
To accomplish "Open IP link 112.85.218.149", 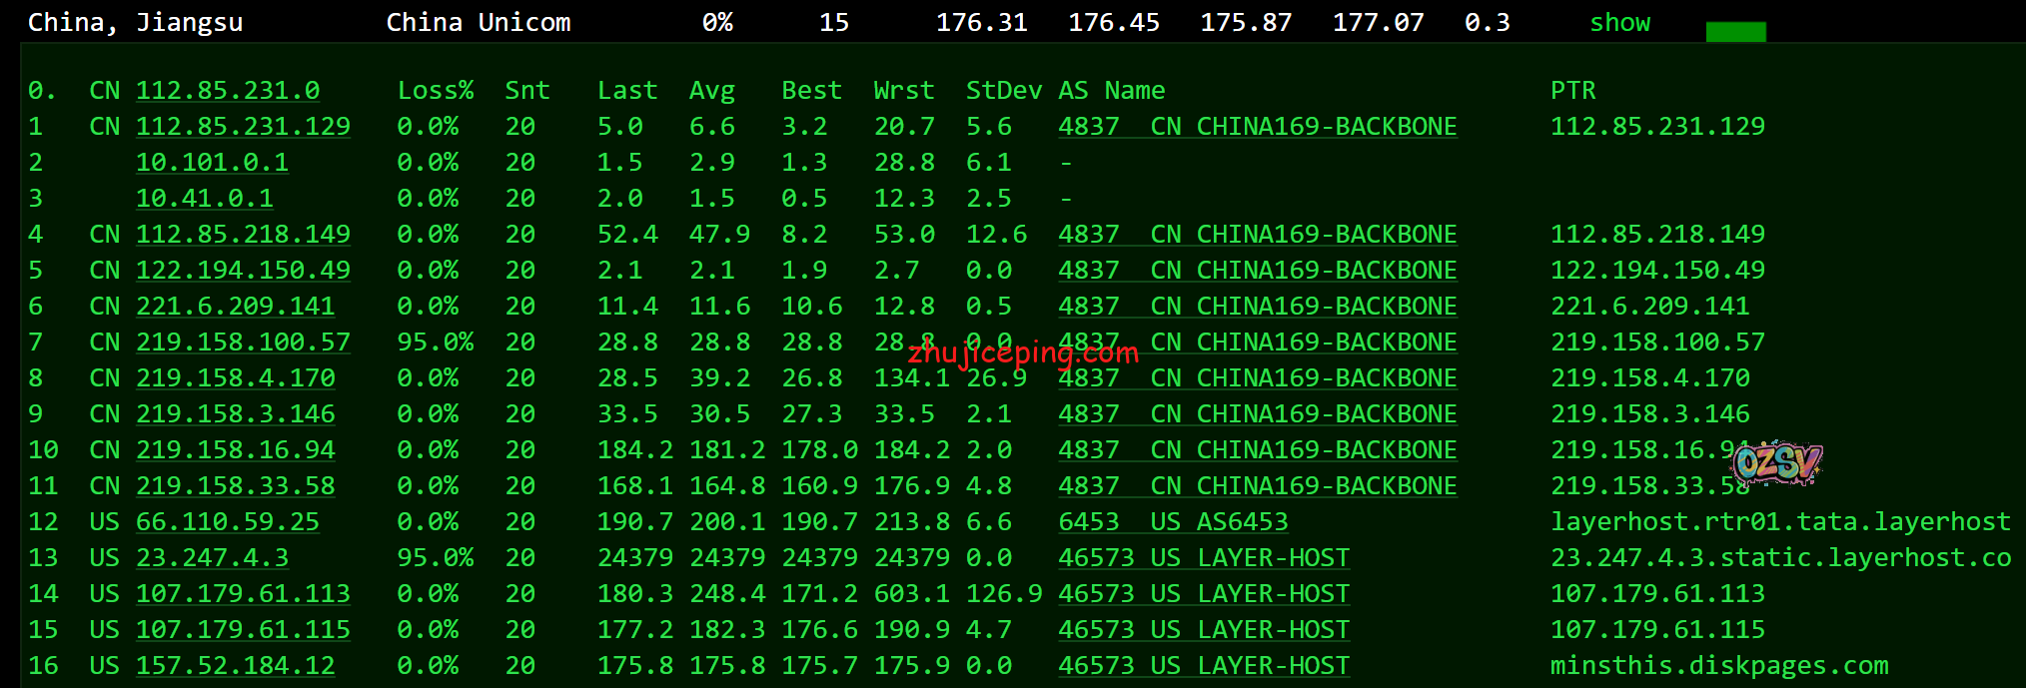I will click(243, 235).
